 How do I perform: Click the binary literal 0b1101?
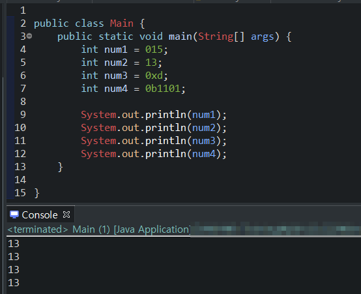pos(162,89)
